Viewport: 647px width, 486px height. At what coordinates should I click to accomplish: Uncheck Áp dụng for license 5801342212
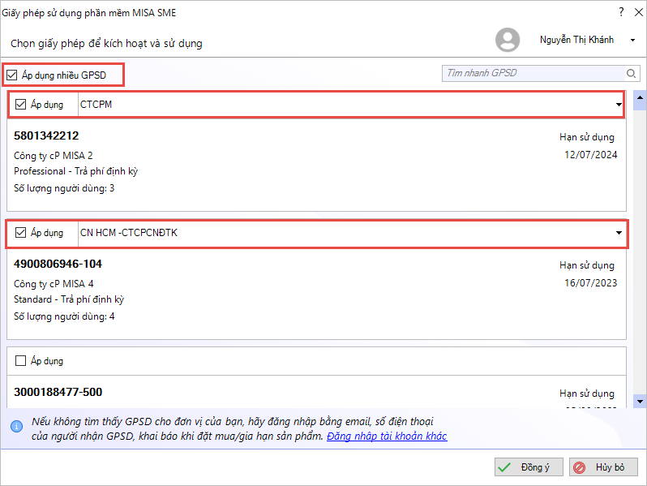point(21,105)
